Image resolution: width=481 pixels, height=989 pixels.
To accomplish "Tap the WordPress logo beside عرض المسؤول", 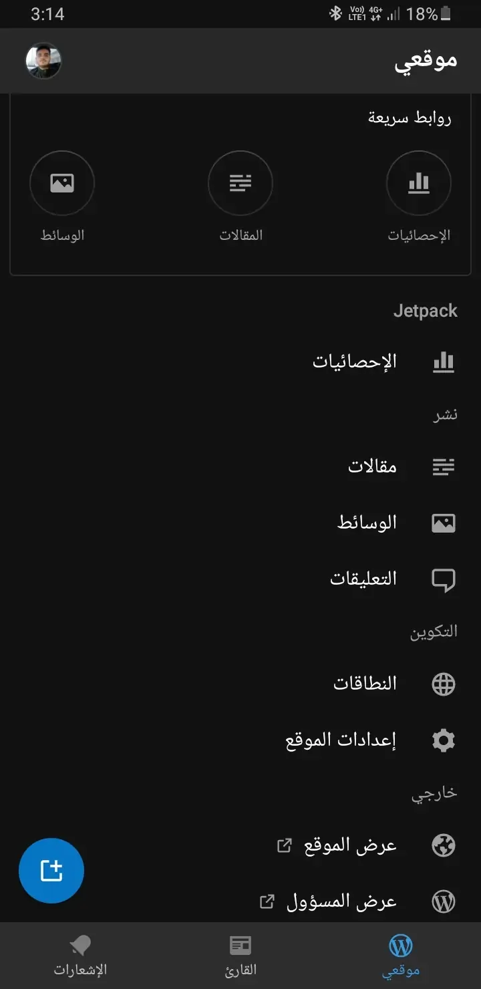I will [444, 901].
